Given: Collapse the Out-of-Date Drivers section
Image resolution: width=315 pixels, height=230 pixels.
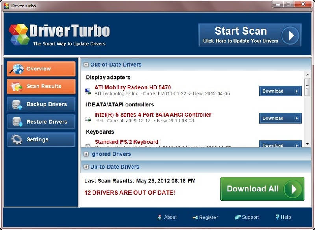Looking at the screenshot, I should [86, 65].
